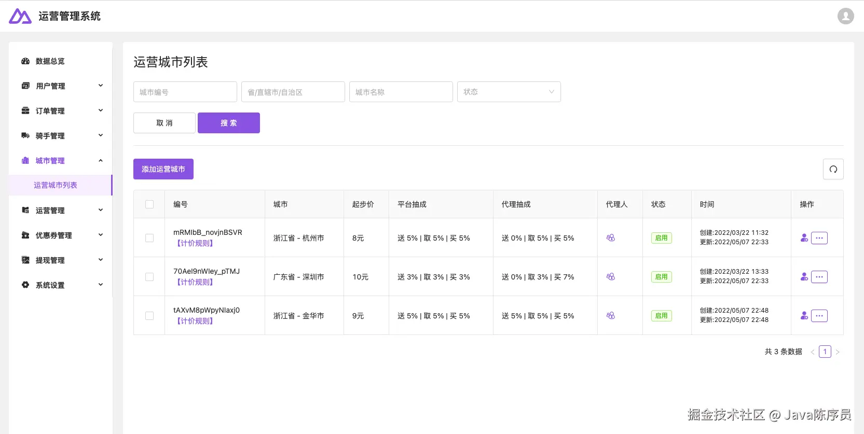This screenshot has height=434, width=864.
Task: Open more actions for Shenzhen row
Action: click(x=819, y=277)
